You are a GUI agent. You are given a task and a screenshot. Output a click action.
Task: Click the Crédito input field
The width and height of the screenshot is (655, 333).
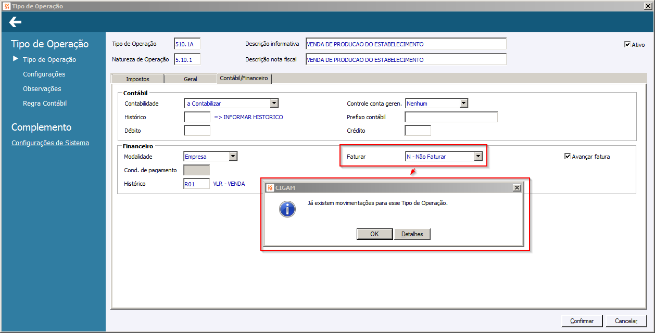[418, 131]
